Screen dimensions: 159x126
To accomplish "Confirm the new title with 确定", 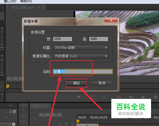I will 76,83.
